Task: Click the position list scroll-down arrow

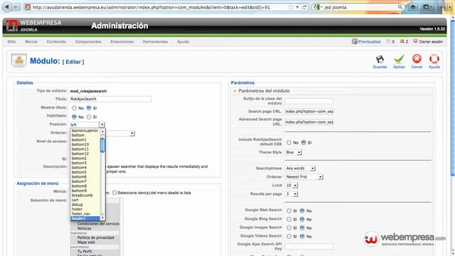Action: [x=102, y=218]
